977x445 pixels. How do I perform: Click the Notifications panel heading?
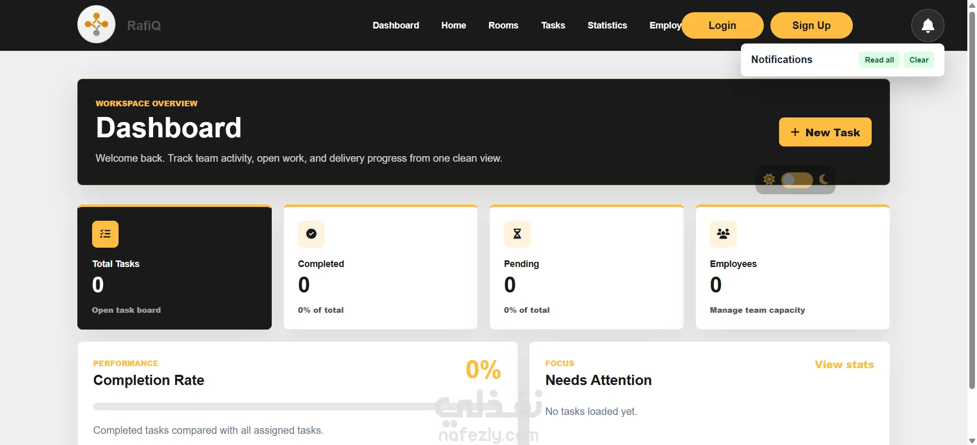coord(782,60)
